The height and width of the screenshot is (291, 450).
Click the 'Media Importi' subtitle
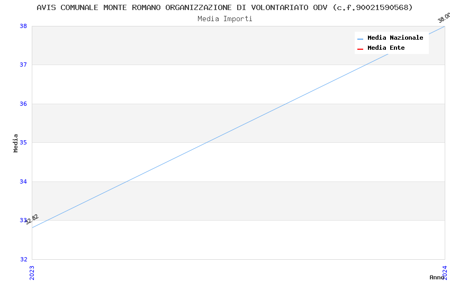(x=224, y=19)
